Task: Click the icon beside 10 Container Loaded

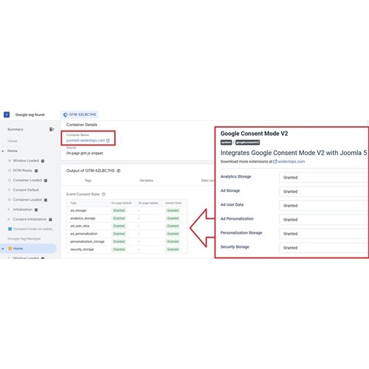Action: [46, 200]
